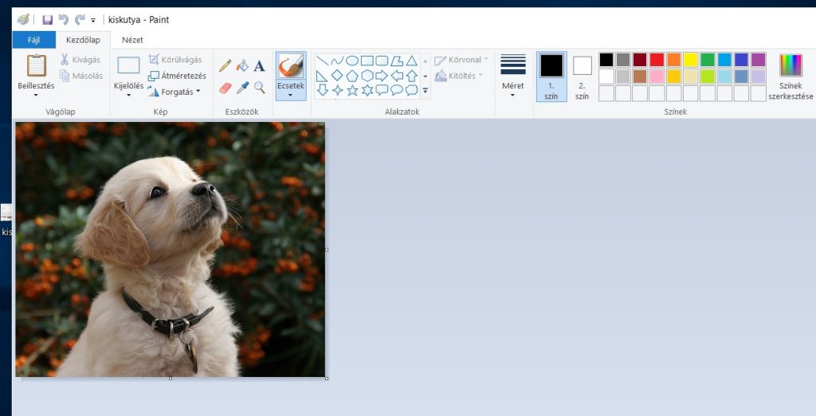This screenshot has height=416, width=816.
Task: Pick the Eraser tool
Action: 226,87
